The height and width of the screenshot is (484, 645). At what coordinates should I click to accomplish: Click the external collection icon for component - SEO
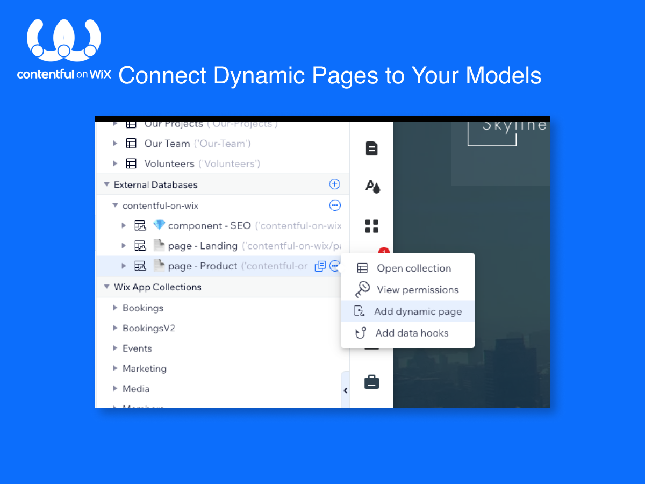(x=140, y=226)
